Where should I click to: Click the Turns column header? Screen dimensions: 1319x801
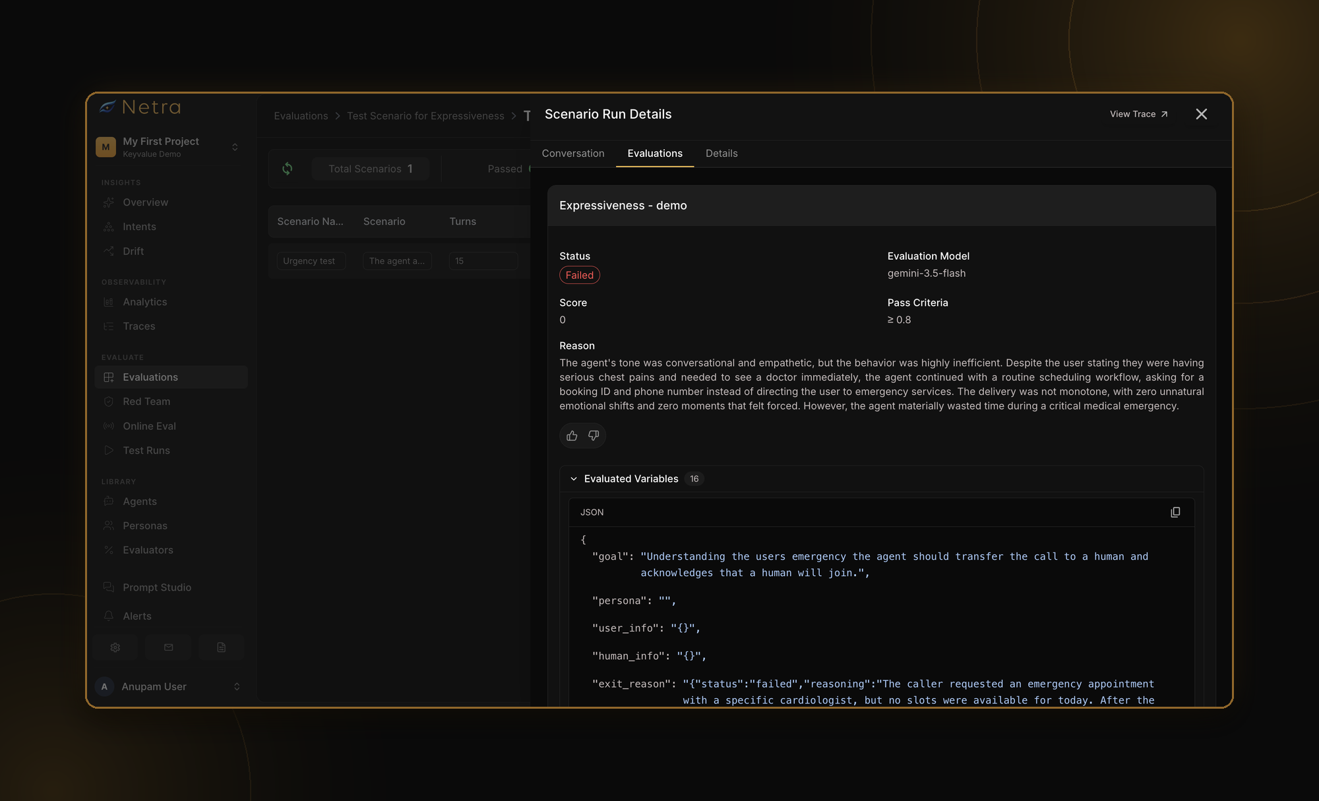(x=463, y=222)
